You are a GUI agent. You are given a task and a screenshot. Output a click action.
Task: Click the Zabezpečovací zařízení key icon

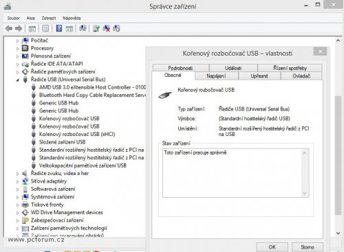pos(25,220)
